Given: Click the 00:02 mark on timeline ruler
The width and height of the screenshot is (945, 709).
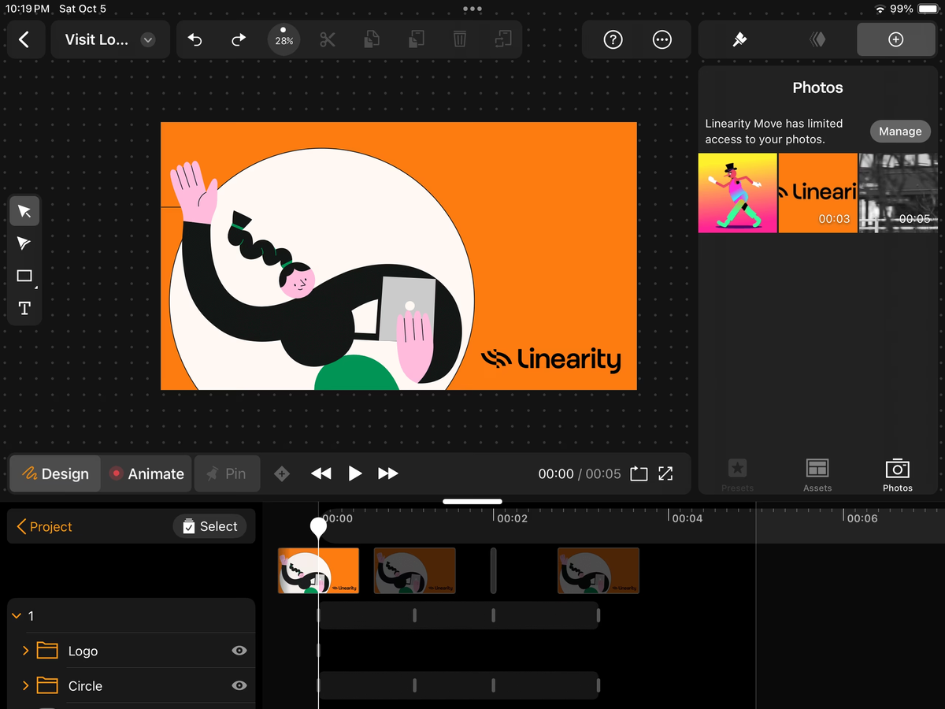Looking at the screenshot, I should pyautogui.click(x=512, y=518).
